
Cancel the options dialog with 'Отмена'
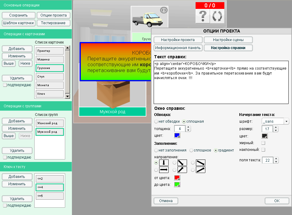tap(166, 201)
